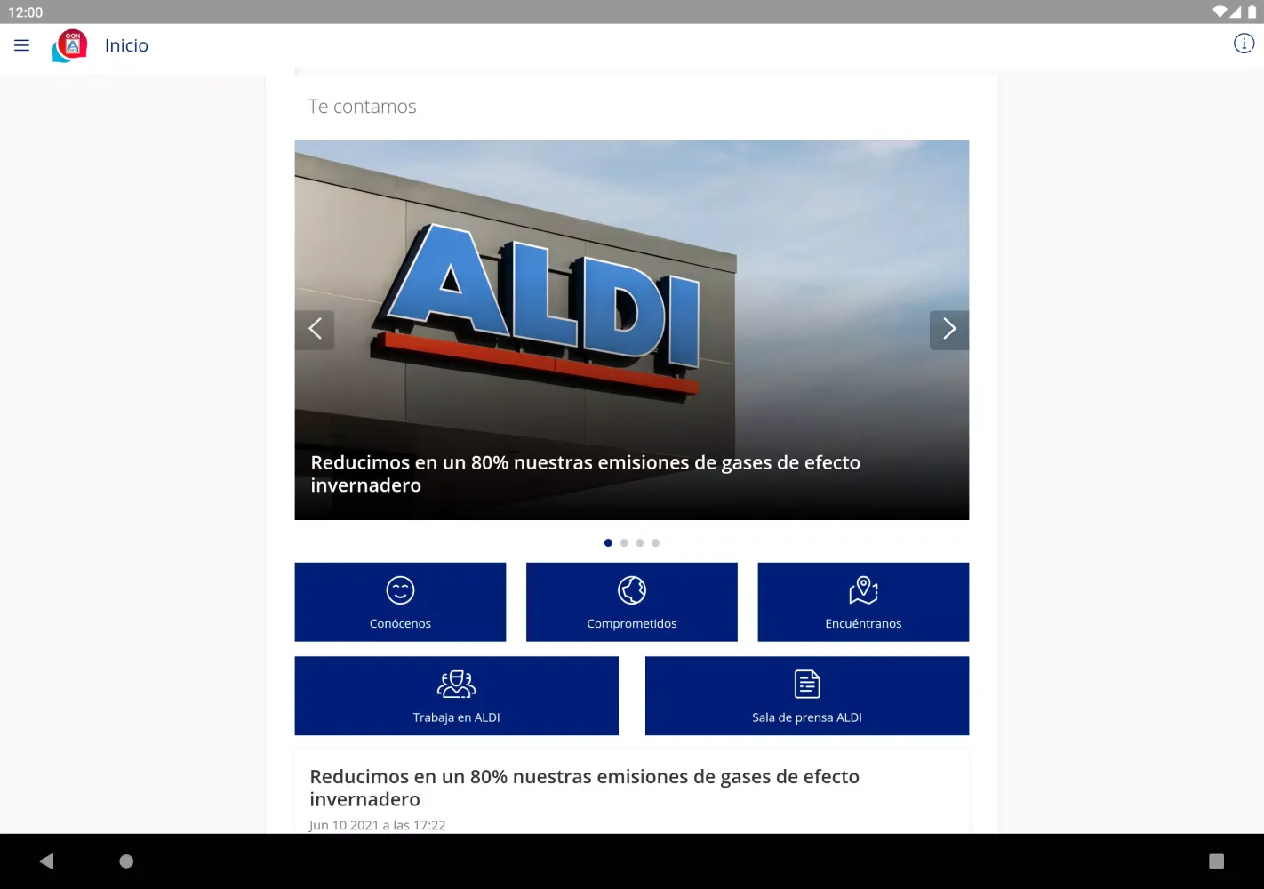Open the Sala de prensa ALDI label
Screen dimensions: 1264x889
click(807, 717)
